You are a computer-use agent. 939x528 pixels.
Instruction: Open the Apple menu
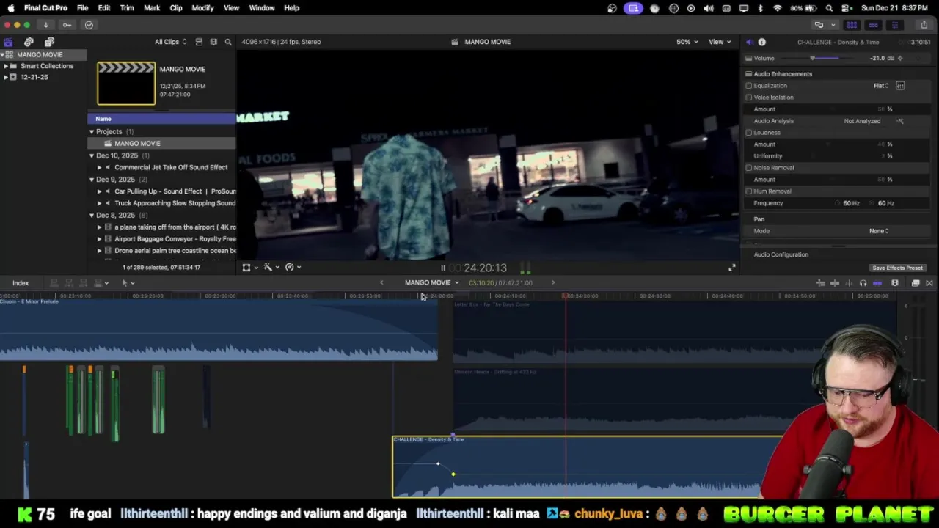[11, 8]
